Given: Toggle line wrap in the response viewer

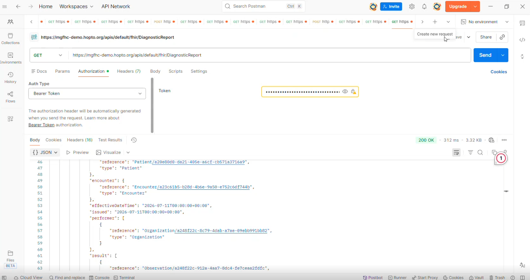Looking at the screenshot, I should click(x=456, y=152).
